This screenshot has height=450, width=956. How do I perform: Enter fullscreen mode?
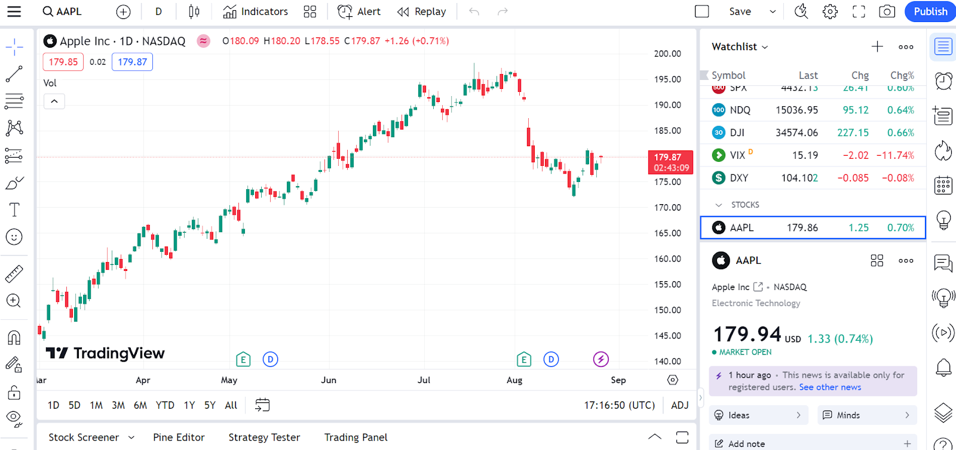click(x=859, y=11)
